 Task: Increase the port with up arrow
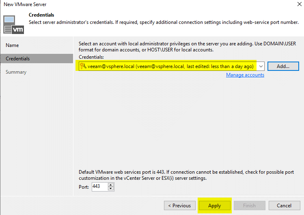111,185
